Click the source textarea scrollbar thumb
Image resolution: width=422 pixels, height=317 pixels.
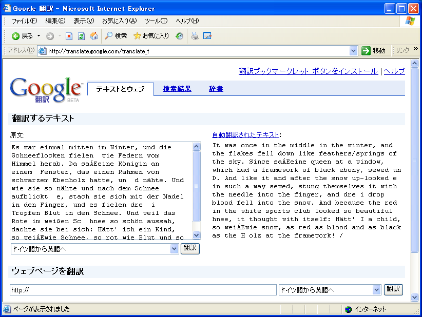pyautogui.click(x=197, y=186)
